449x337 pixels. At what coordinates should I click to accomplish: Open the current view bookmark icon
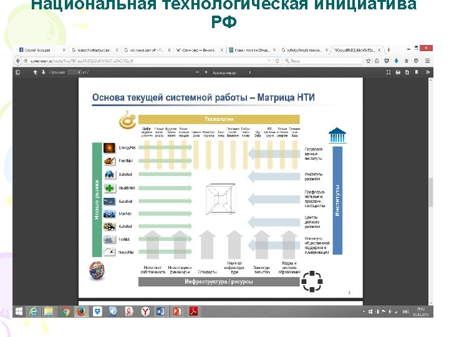417,72
